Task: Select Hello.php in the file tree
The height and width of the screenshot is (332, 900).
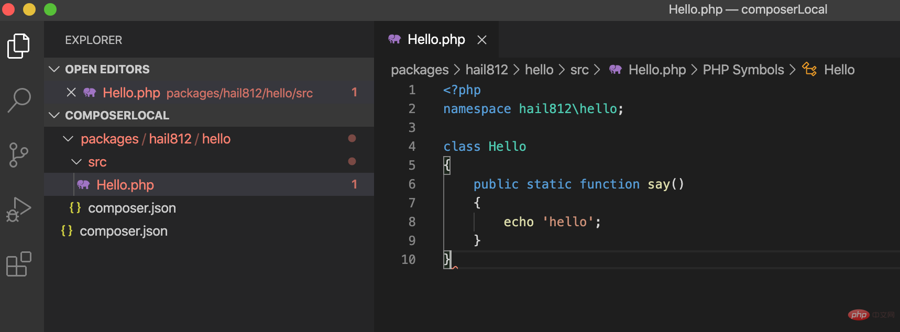Action: pos(125,185)
